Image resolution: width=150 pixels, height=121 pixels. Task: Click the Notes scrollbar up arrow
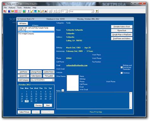(x=131, y=93)
